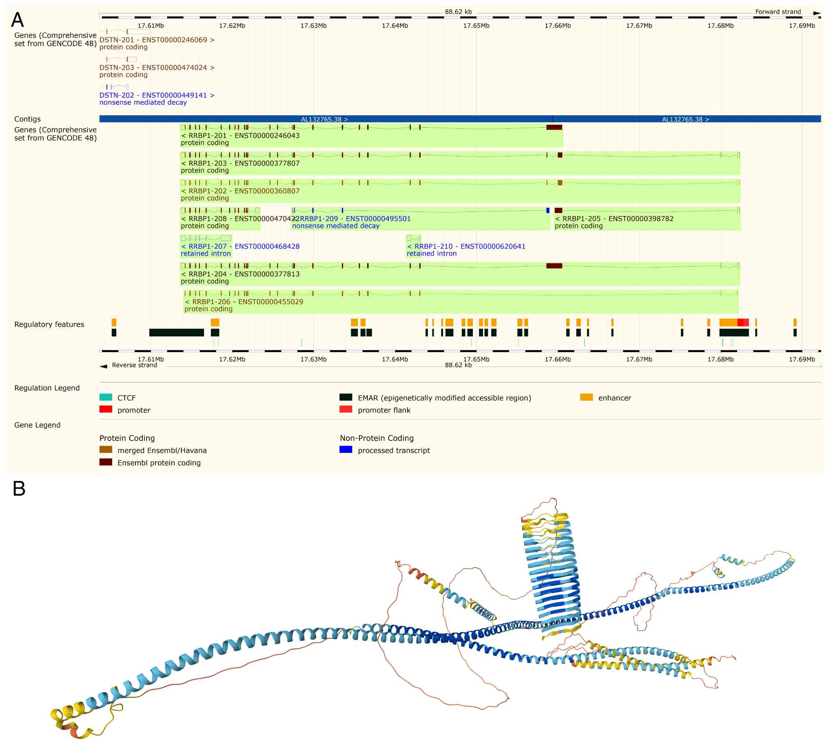Click the enhancer orange legend swatch
Image resolution: width=829 pixels, height=744 pixels.
pos(586,397)
